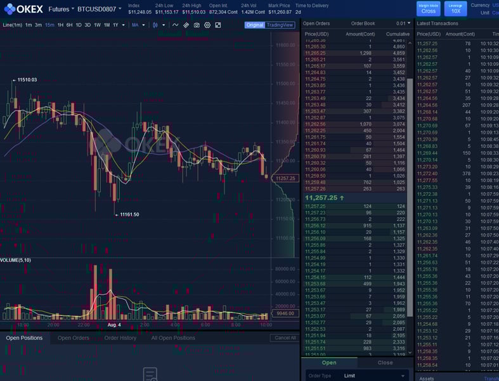The height and width of the screenshot is (381, 499).
Task: Click the order book scrollbar thumb
Action: tap(410, 197)
